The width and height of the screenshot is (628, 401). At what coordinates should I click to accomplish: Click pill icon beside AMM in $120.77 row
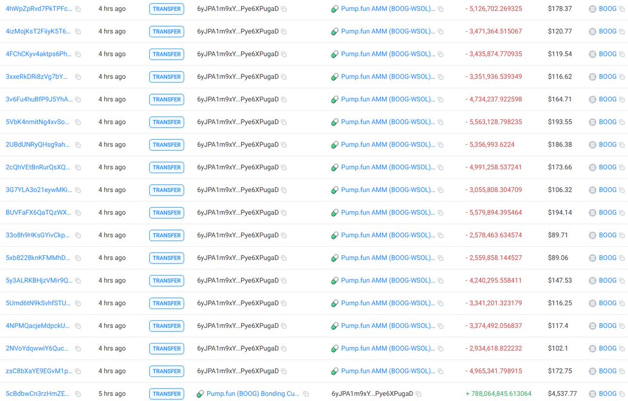[335, 31]
